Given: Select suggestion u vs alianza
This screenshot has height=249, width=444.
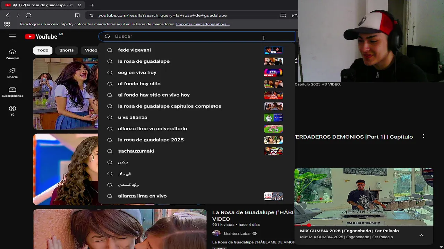Looking at the screenshot, I should tap(197, 118).
